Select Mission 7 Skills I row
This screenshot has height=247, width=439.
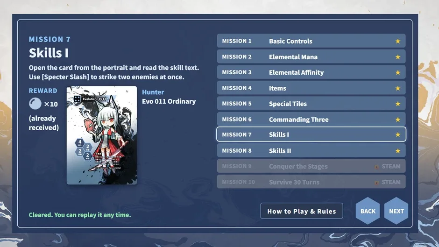pos(311,134)
